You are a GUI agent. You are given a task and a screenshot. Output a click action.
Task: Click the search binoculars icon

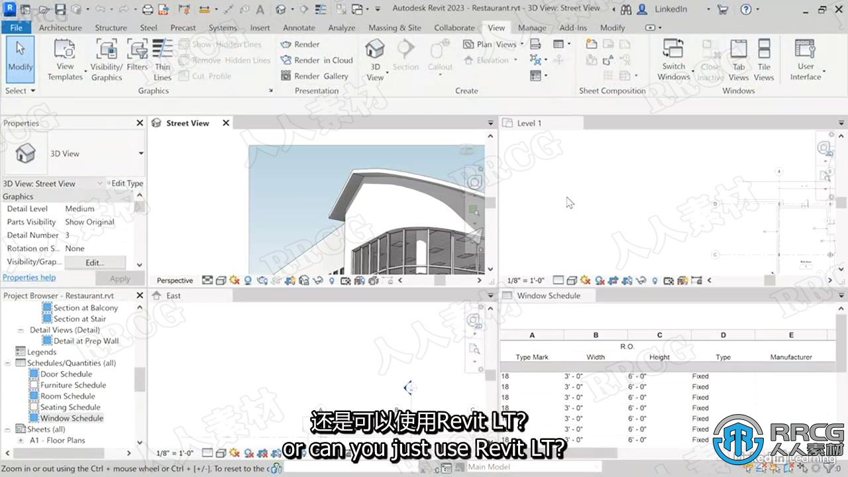point(625,9)
